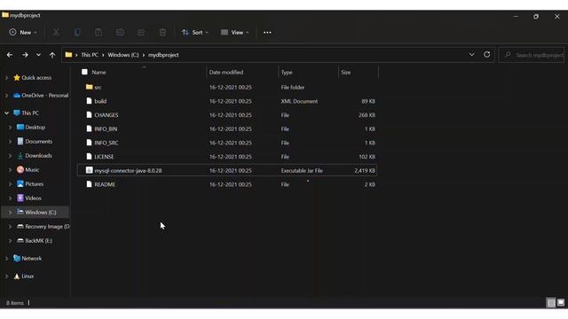Expand the Desktop tree node
Viewport: 568px width, 319px height.
pyautogui.click(x=10, y=128)
